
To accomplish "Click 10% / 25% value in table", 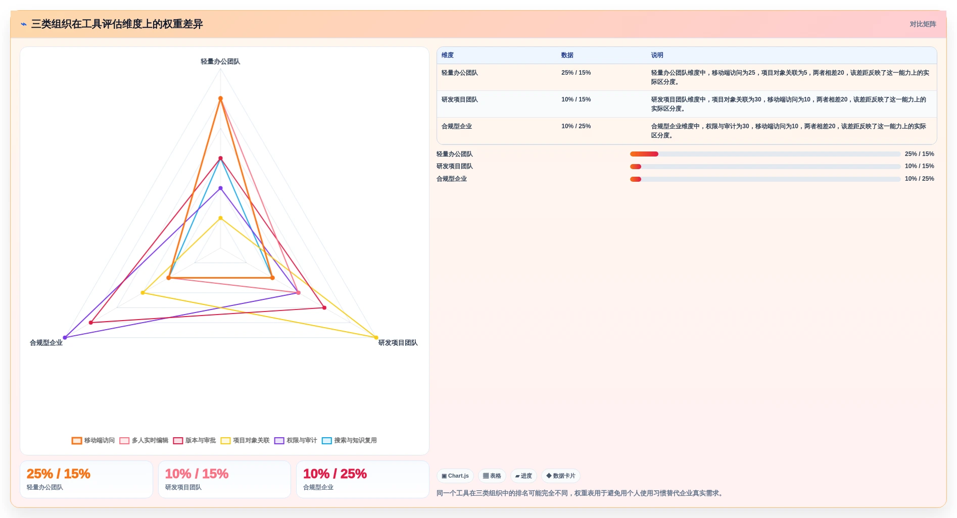I will tap(576, 126).
